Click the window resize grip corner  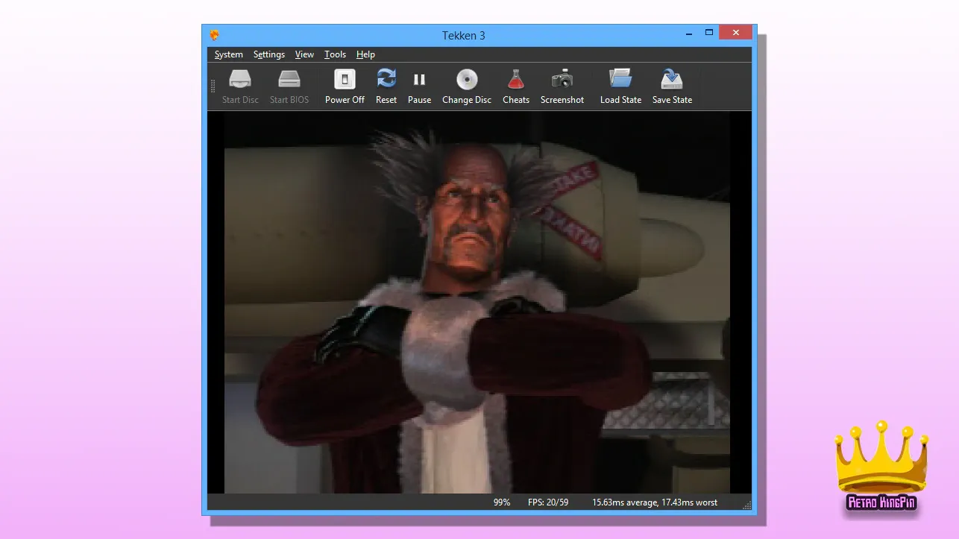tap(746, 505)
